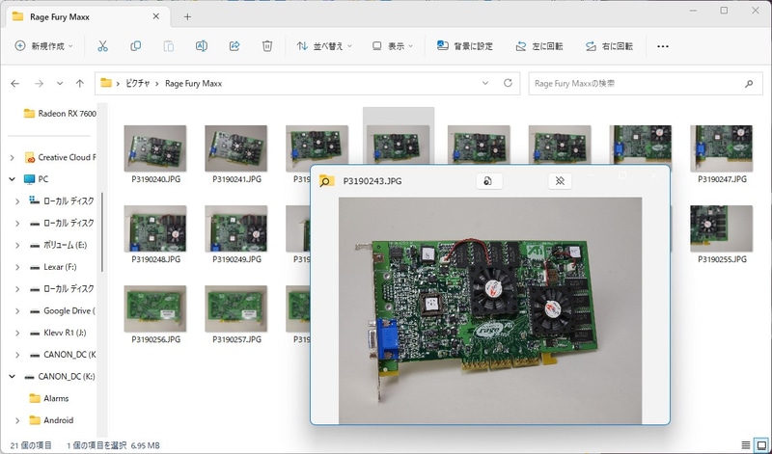Click the search magnifier icon
Image resolution: width=772 pixels, height=454 pixels.
tap(749, 84)
